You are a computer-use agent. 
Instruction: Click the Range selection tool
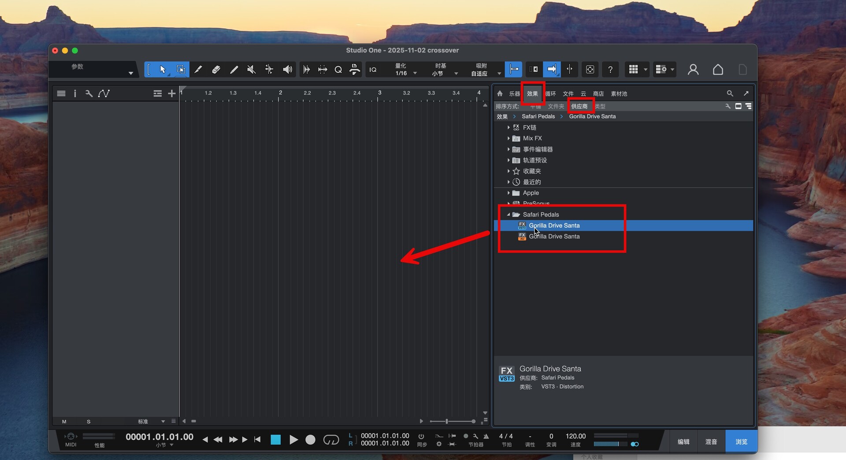pyautogui.click(x=180, y=70)
